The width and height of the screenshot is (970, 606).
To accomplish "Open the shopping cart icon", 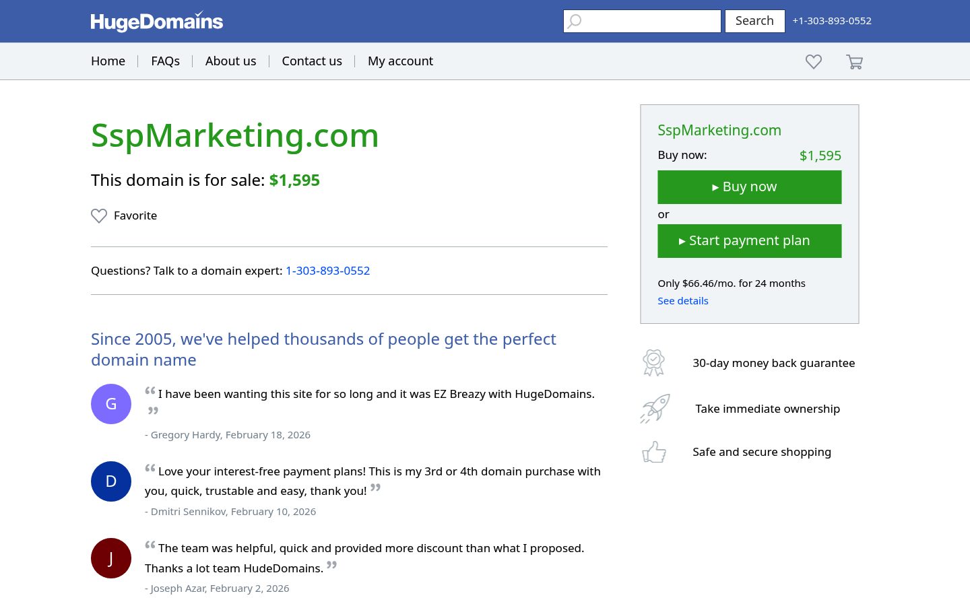I will 854,61.
